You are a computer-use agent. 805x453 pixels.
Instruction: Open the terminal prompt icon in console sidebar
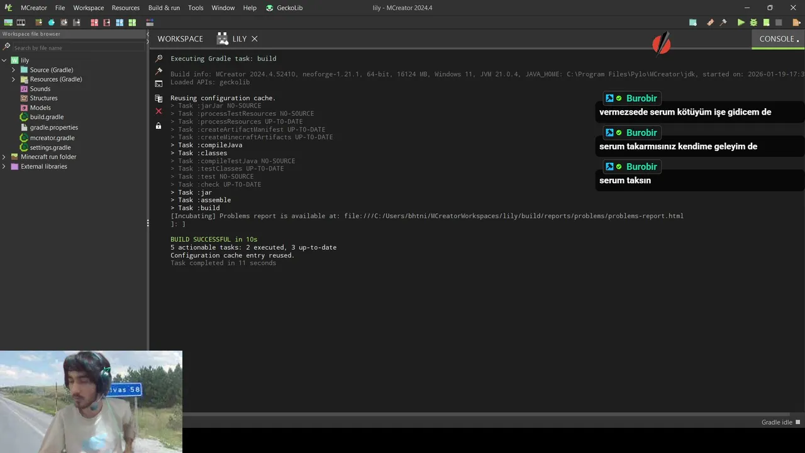click(158, 83)
